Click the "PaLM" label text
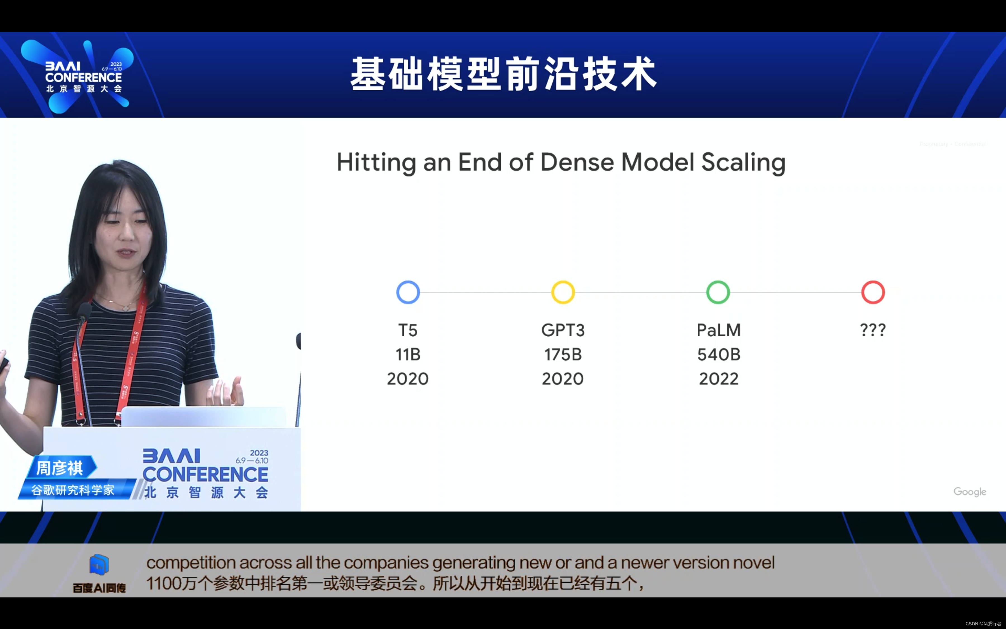 [x=718, y=330]
